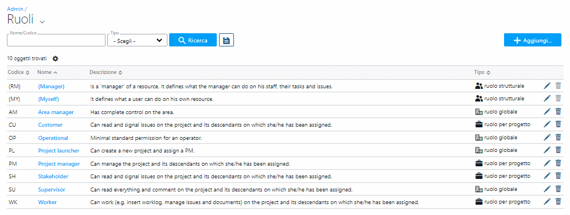The height and width of the screenshot is (215, 570).
Task: Sort by Codice column header
Action: point(18,72)
